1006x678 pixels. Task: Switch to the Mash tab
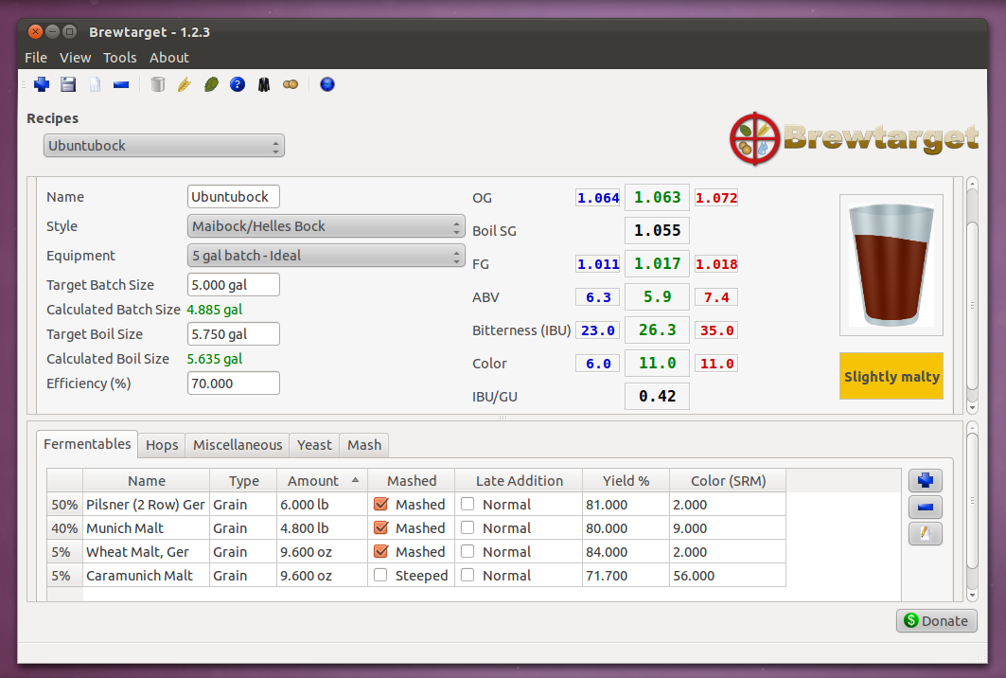[364, 445]
